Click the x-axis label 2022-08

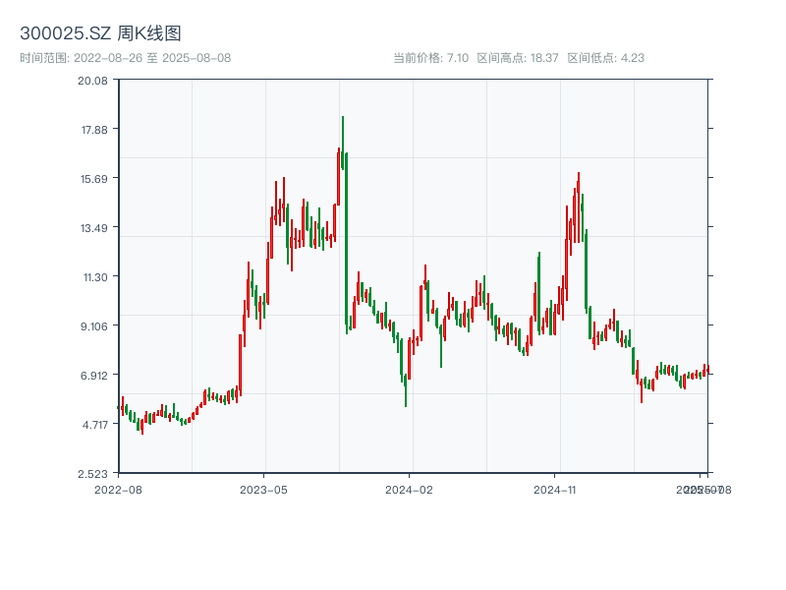click(118, 490)
